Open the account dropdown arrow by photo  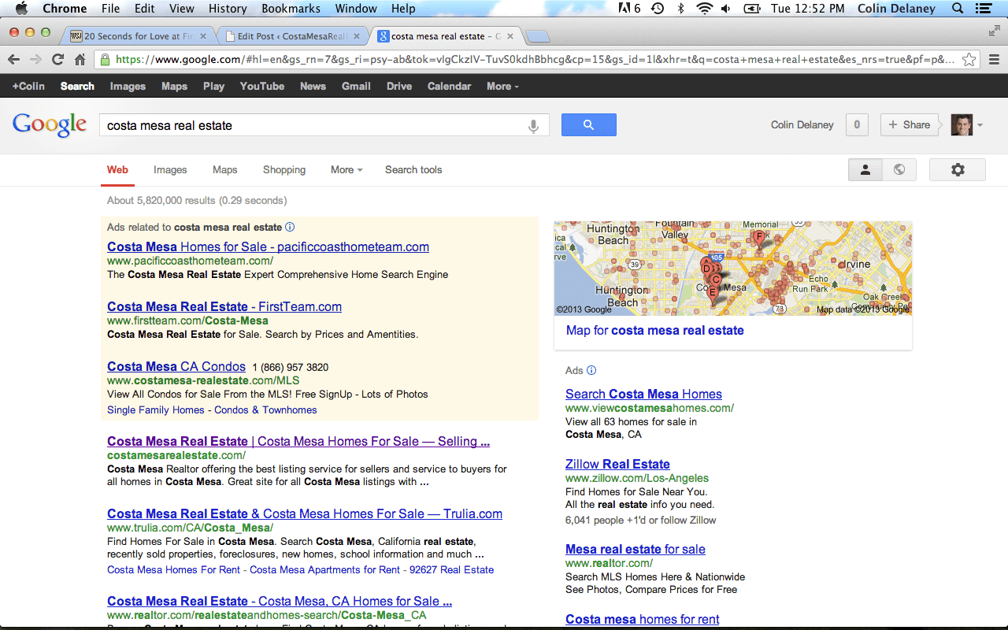980,125
